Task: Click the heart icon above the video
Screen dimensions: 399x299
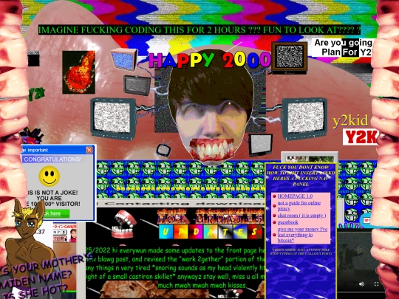Action: pos(366,220)
